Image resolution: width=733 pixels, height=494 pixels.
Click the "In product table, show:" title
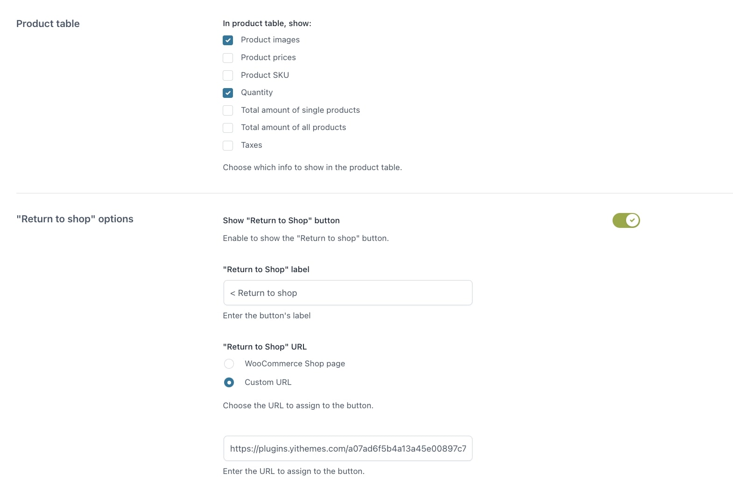click(267, 23)
